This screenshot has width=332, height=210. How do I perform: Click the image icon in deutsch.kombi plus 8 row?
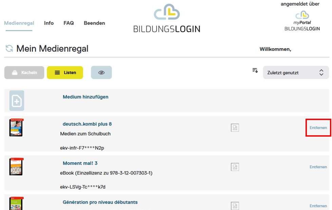(x=235, y=128)
